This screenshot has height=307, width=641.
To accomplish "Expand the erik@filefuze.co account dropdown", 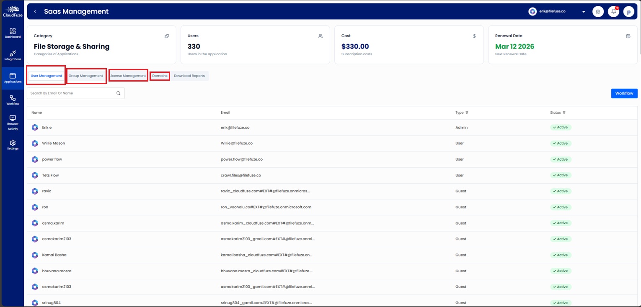I will click(584, 12).
